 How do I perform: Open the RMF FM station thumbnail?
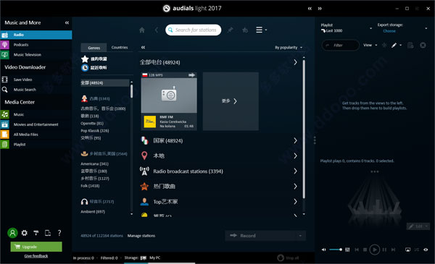point(169,95)
